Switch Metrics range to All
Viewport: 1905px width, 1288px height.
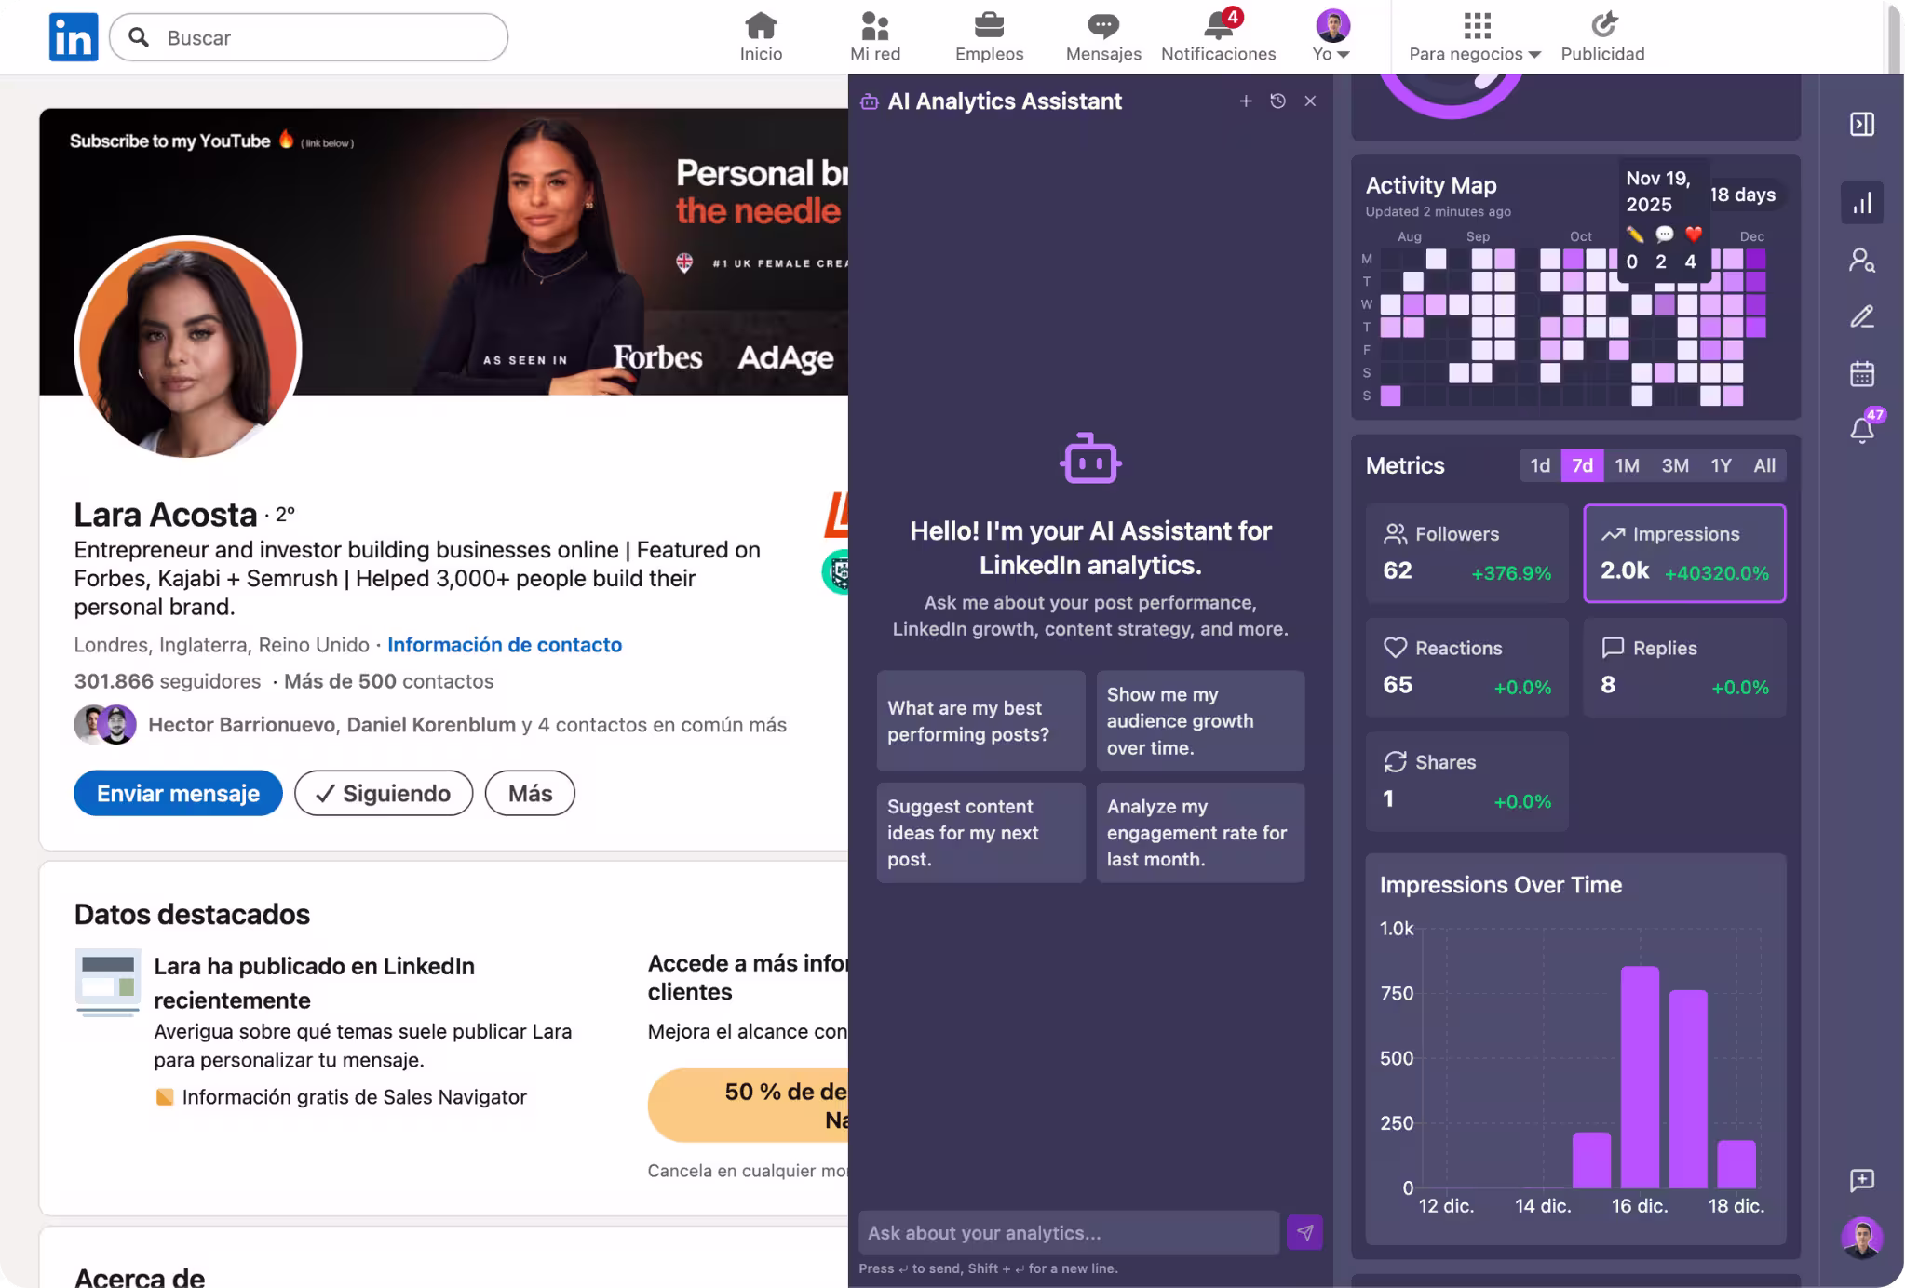point(1764,464)
